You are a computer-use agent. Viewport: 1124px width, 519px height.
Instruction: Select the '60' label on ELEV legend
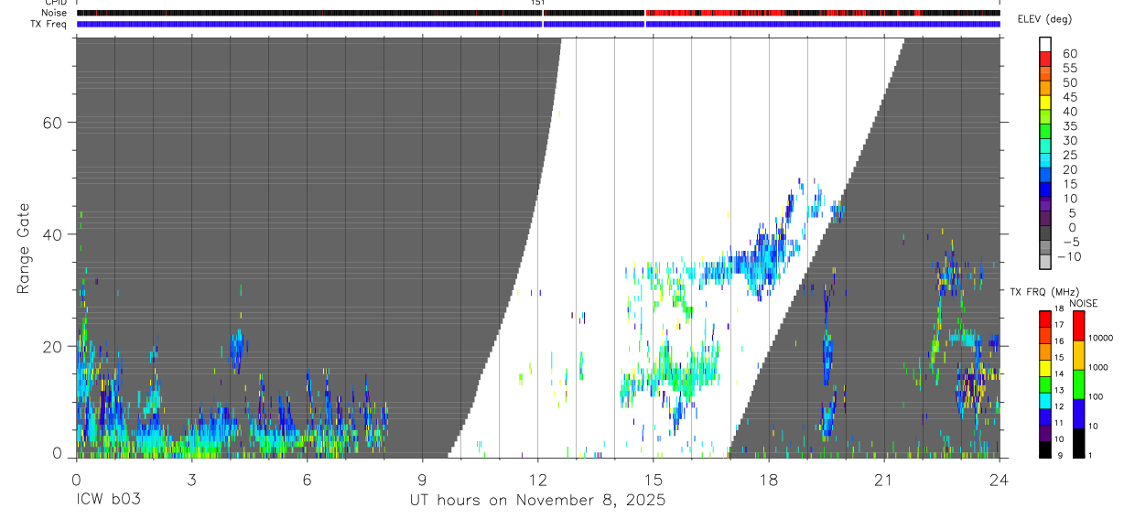(1069, 54)
